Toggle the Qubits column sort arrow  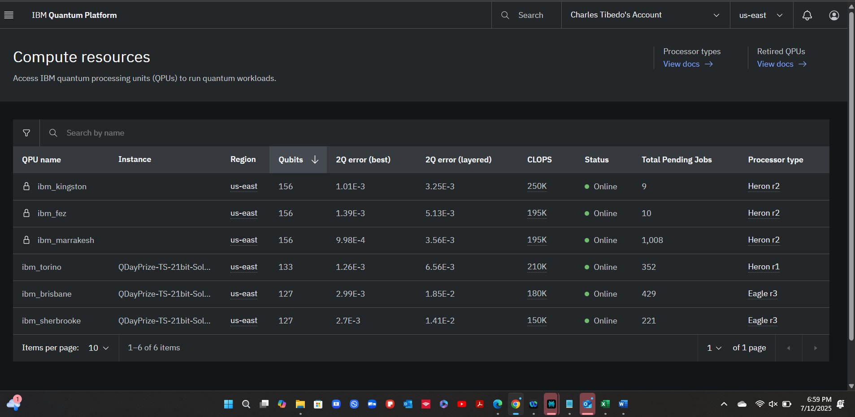[x=315, y=160]
